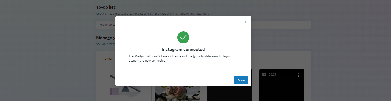Open the three-dot menu on the video post
391x101 pixels.
click(x=298, y=75)
